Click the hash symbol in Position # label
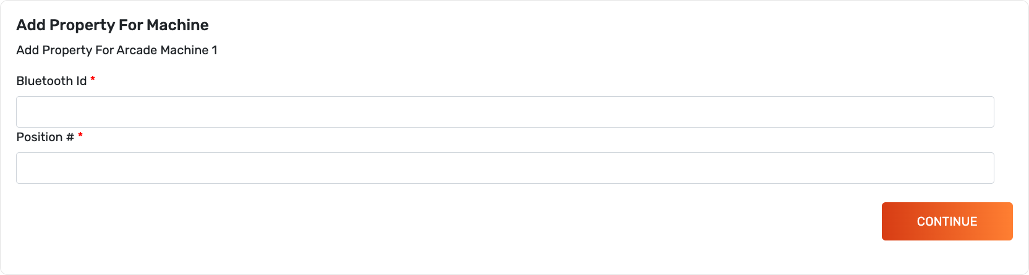The height and width of the screenshot is (275, 1029). click(70, 137)
